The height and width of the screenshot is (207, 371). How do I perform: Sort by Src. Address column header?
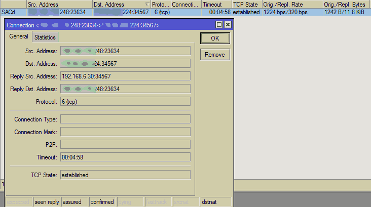click(59, 4)
